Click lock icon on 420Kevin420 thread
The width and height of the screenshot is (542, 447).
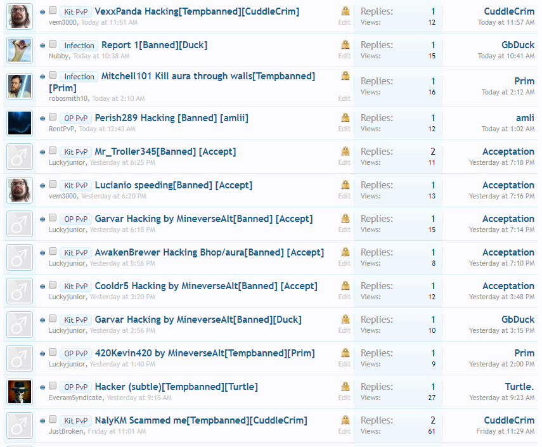pos(345,353)
